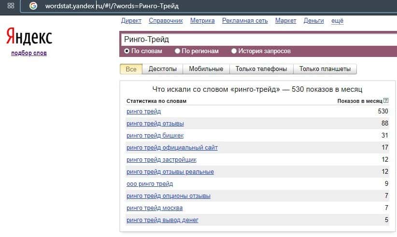This screenshot has height=237, width=397.
Task: Click help icon beside Показов в месяц
Action: coord(386,101)
